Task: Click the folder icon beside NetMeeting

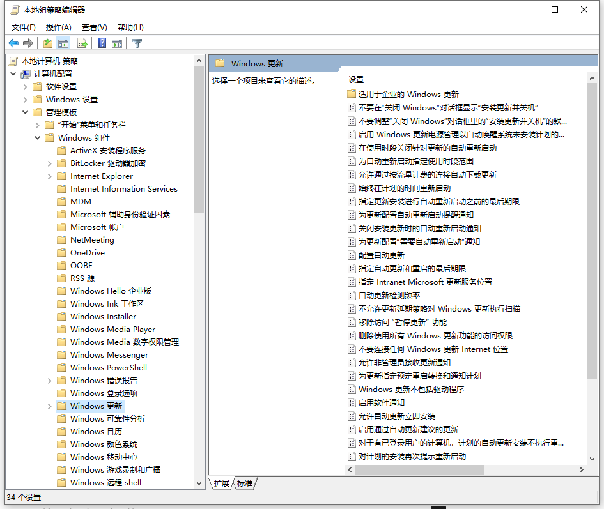Action: click(x=61, y=240)
